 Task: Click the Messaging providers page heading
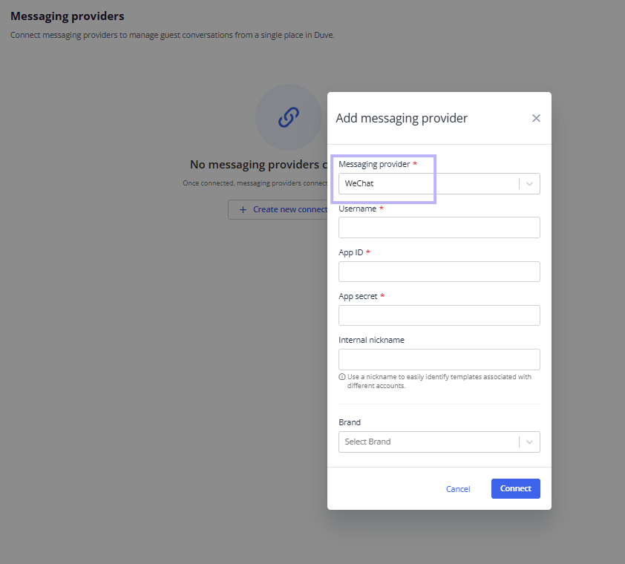[68, 16]
